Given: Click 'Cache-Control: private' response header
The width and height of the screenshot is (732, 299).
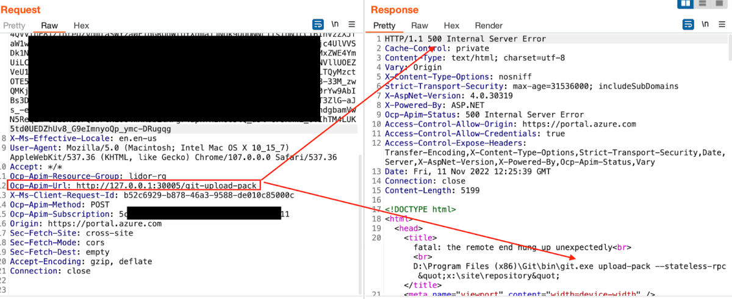Looking at the screenshot, I should pos(437,48).
